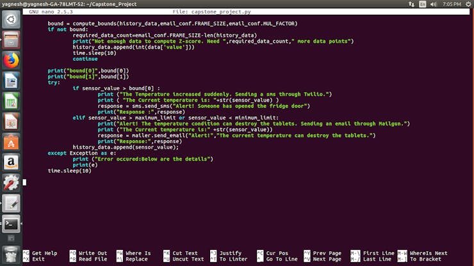Image resolution: width=474 pixels, height=266 pixels.
Task: Click the Read File shortcut label
Action: point(93,259)
